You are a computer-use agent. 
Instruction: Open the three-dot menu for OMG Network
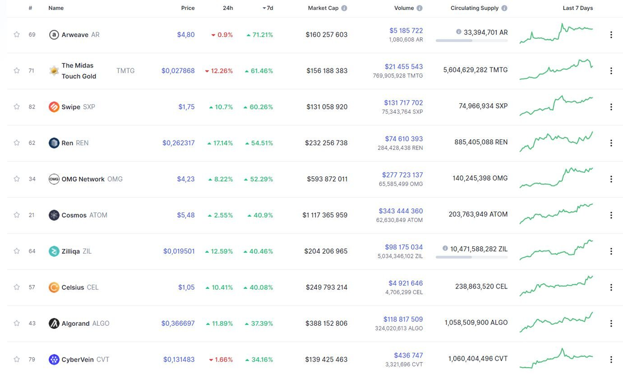pos(611,179)
